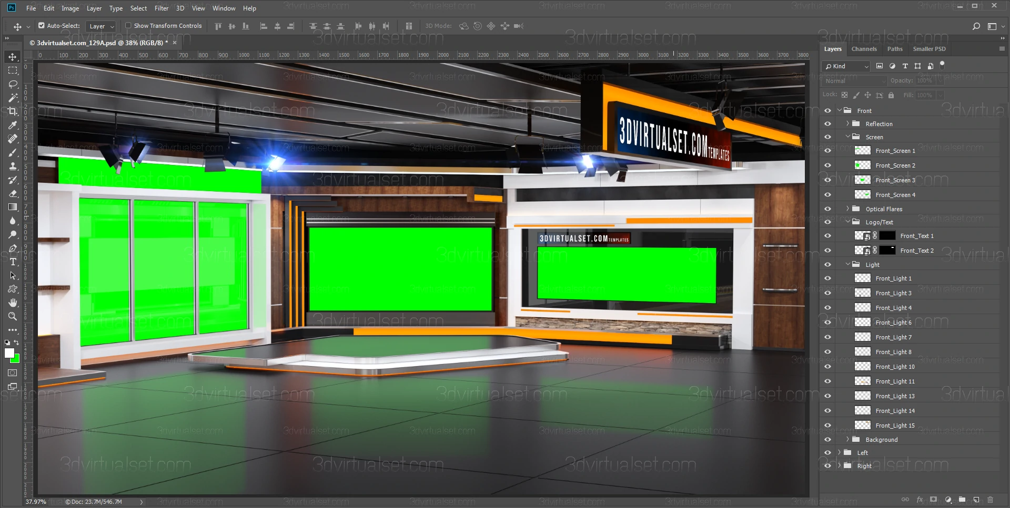Collapse the Screen group
1010x508 pixels.
[848, 137]
